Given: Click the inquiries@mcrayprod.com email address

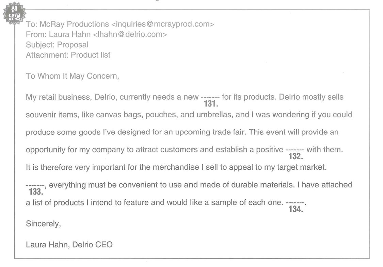Looking at the screenshot, I should [163, 24].
